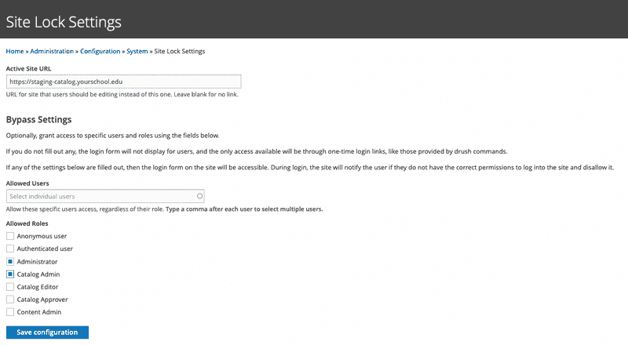Click the Save configuration button
Viewport: 628px width, 345px height.
tap(47, 332)
